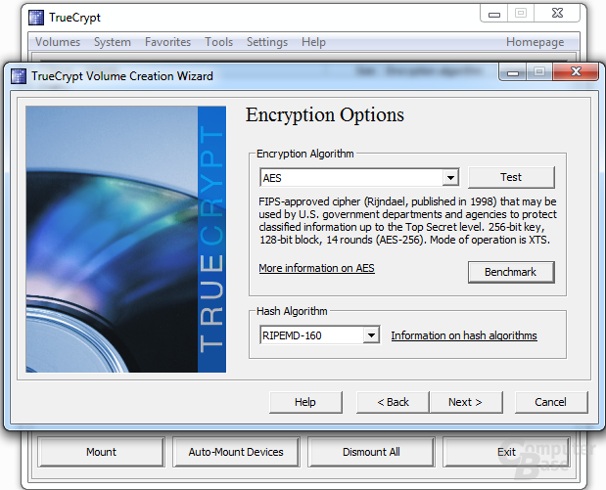Open the Tools menu in TrueCrypt

click(x=218, y=42)
